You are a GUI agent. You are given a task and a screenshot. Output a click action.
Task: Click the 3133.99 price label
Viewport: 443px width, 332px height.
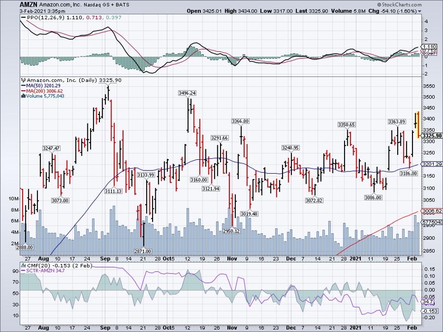click(x=146, y=175)
